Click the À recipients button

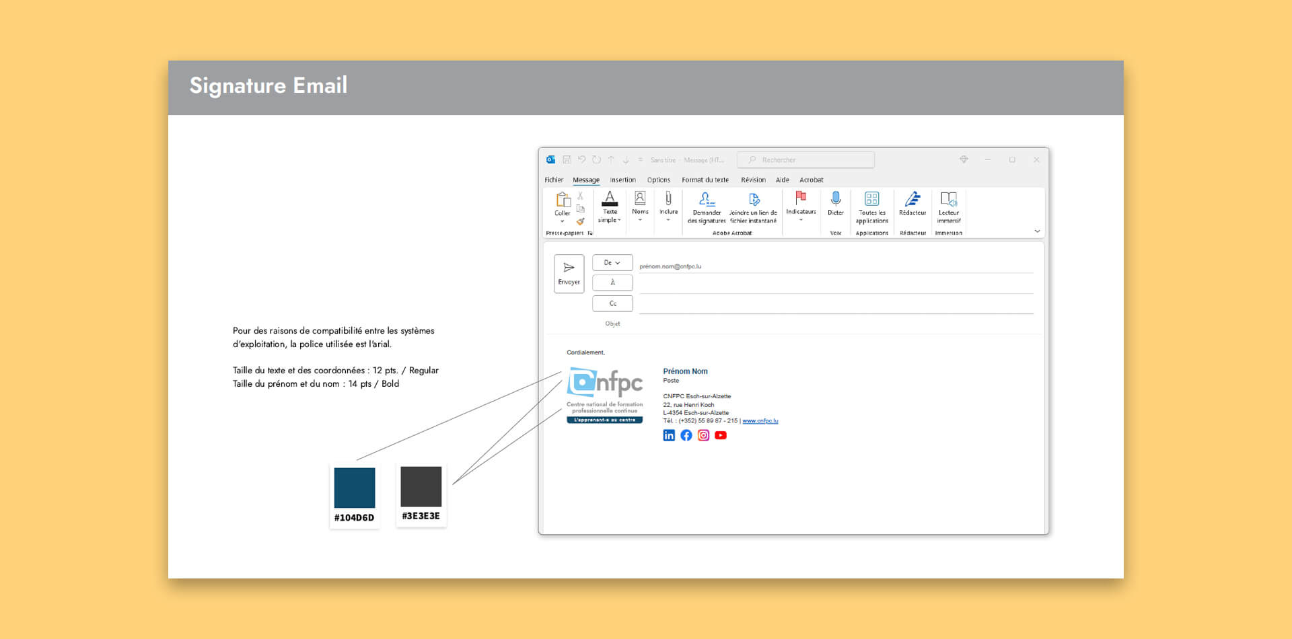[612, 283]
